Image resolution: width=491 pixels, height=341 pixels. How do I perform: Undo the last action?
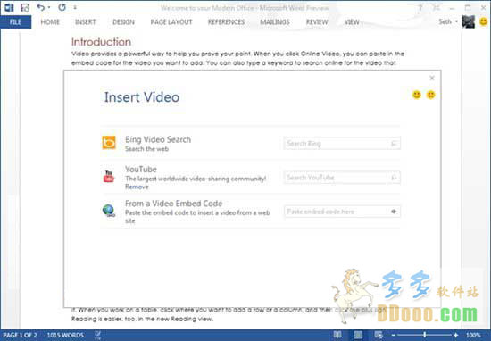[x=41, y=7]
